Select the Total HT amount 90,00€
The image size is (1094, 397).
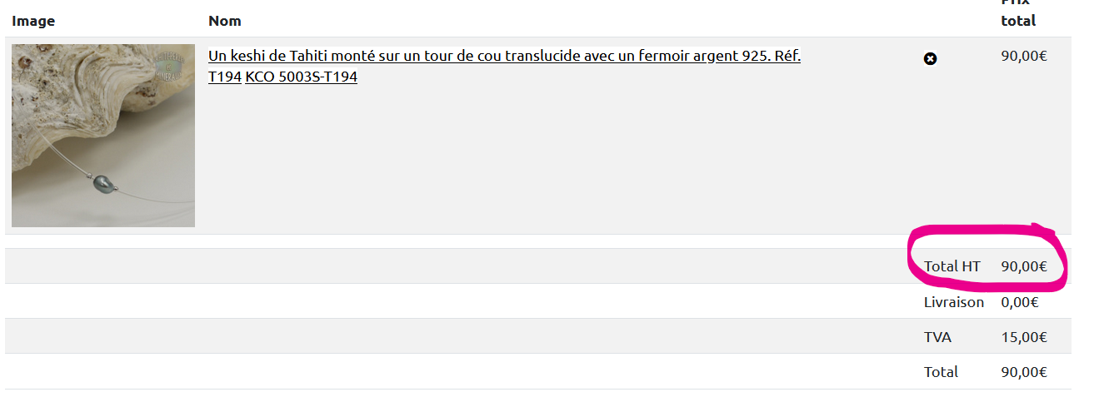1024,266
